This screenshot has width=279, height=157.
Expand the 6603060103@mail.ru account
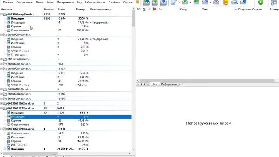tap(1, 89)
